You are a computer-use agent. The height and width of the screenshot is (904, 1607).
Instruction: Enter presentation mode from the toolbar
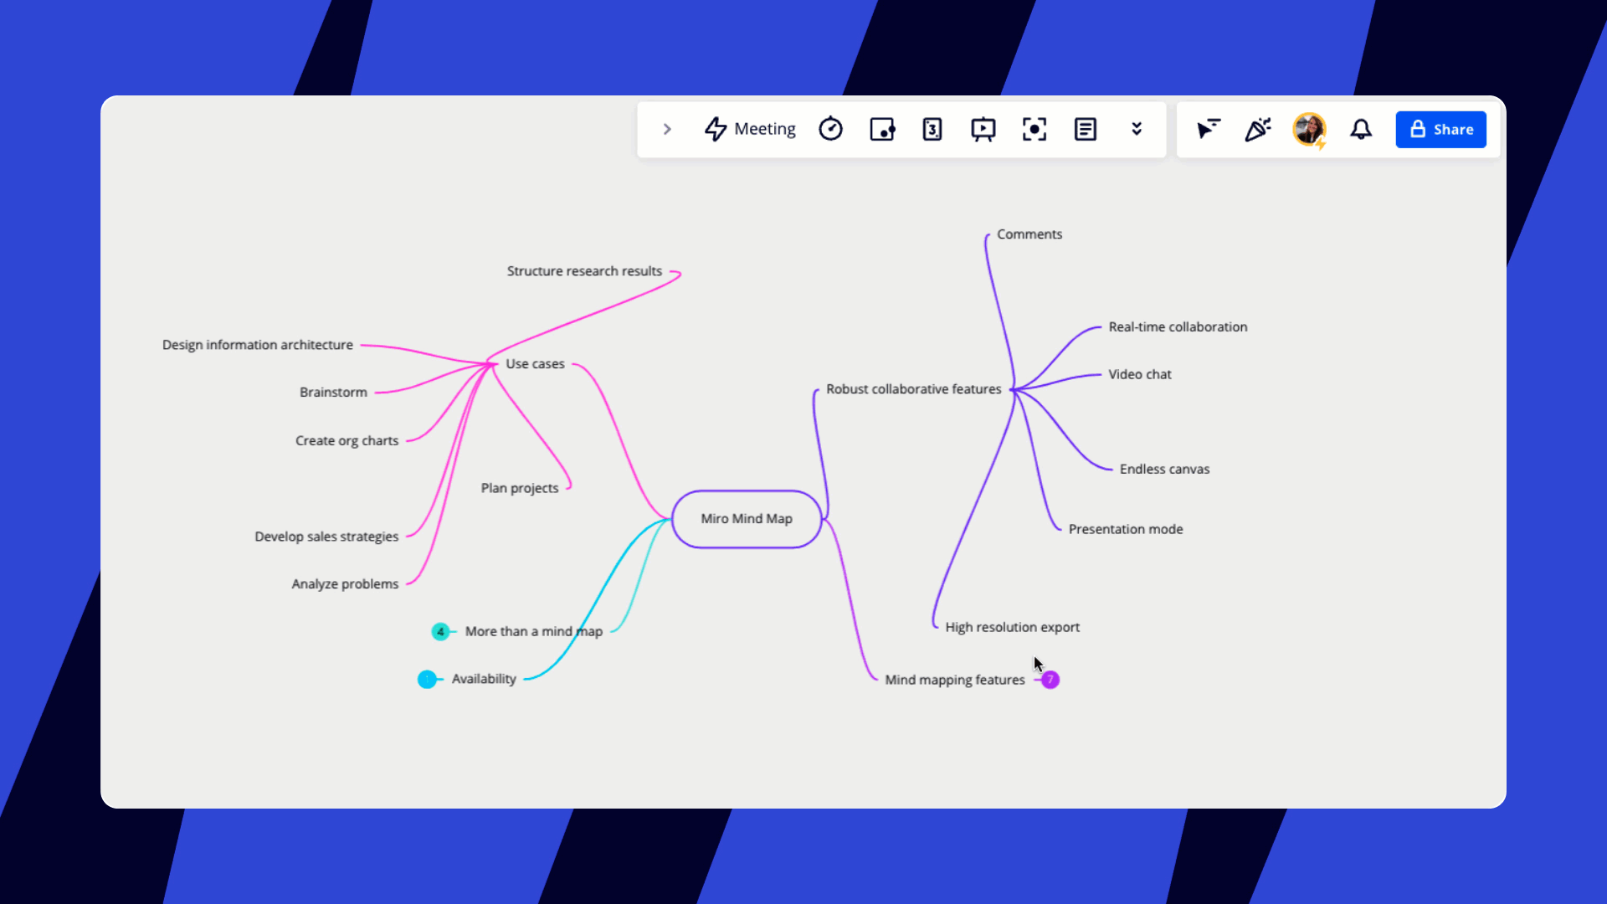pyautogui.click(x=983, y=129)
